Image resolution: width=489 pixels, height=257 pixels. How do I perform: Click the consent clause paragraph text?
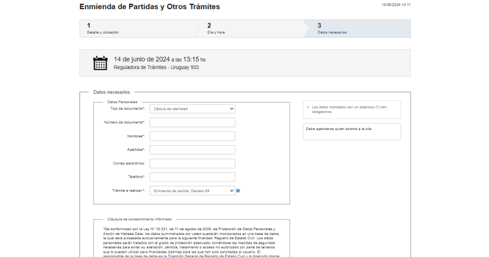191,241
